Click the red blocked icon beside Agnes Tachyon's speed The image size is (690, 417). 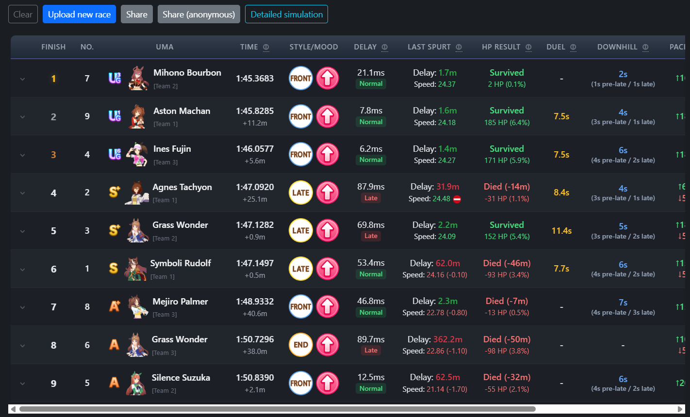457,199
